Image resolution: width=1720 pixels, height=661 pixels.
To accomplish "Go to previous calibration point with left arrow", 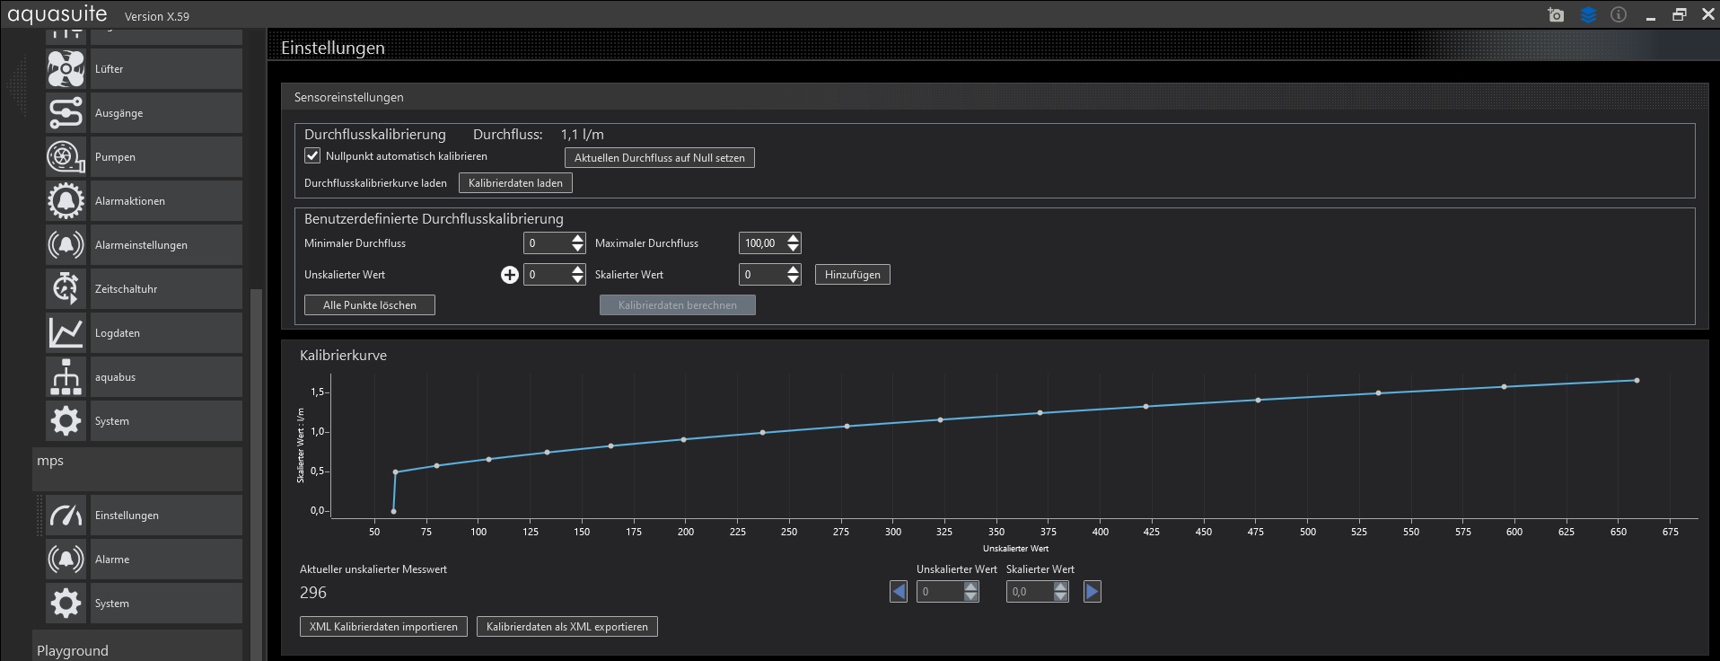I will pos(899,592).
